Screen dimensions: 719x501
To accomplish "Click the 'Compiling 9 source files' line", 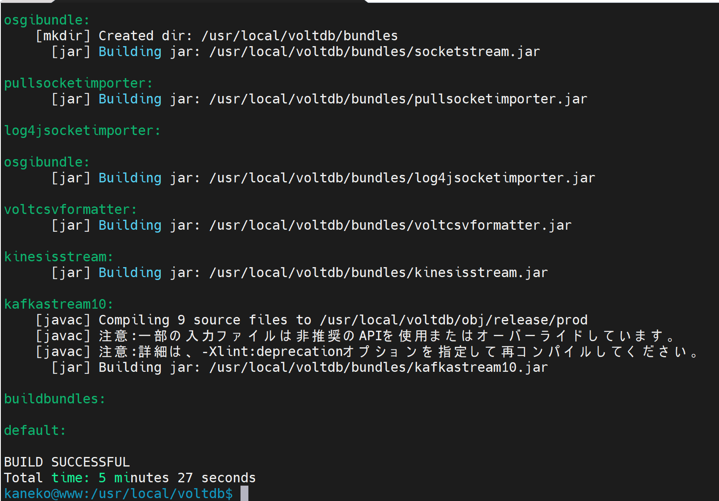I will (x=312, y=320).
